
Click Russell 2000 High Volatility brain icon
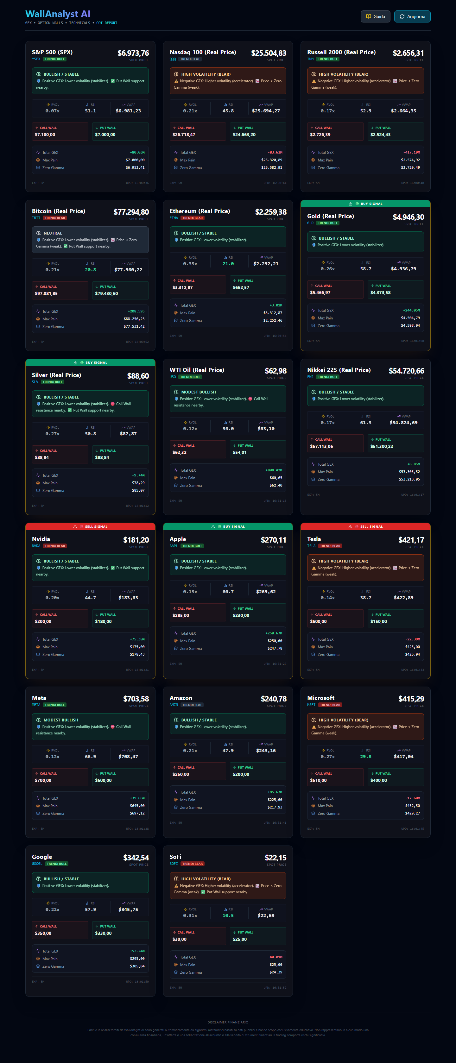pyautogui.click(x=313, y=74)
